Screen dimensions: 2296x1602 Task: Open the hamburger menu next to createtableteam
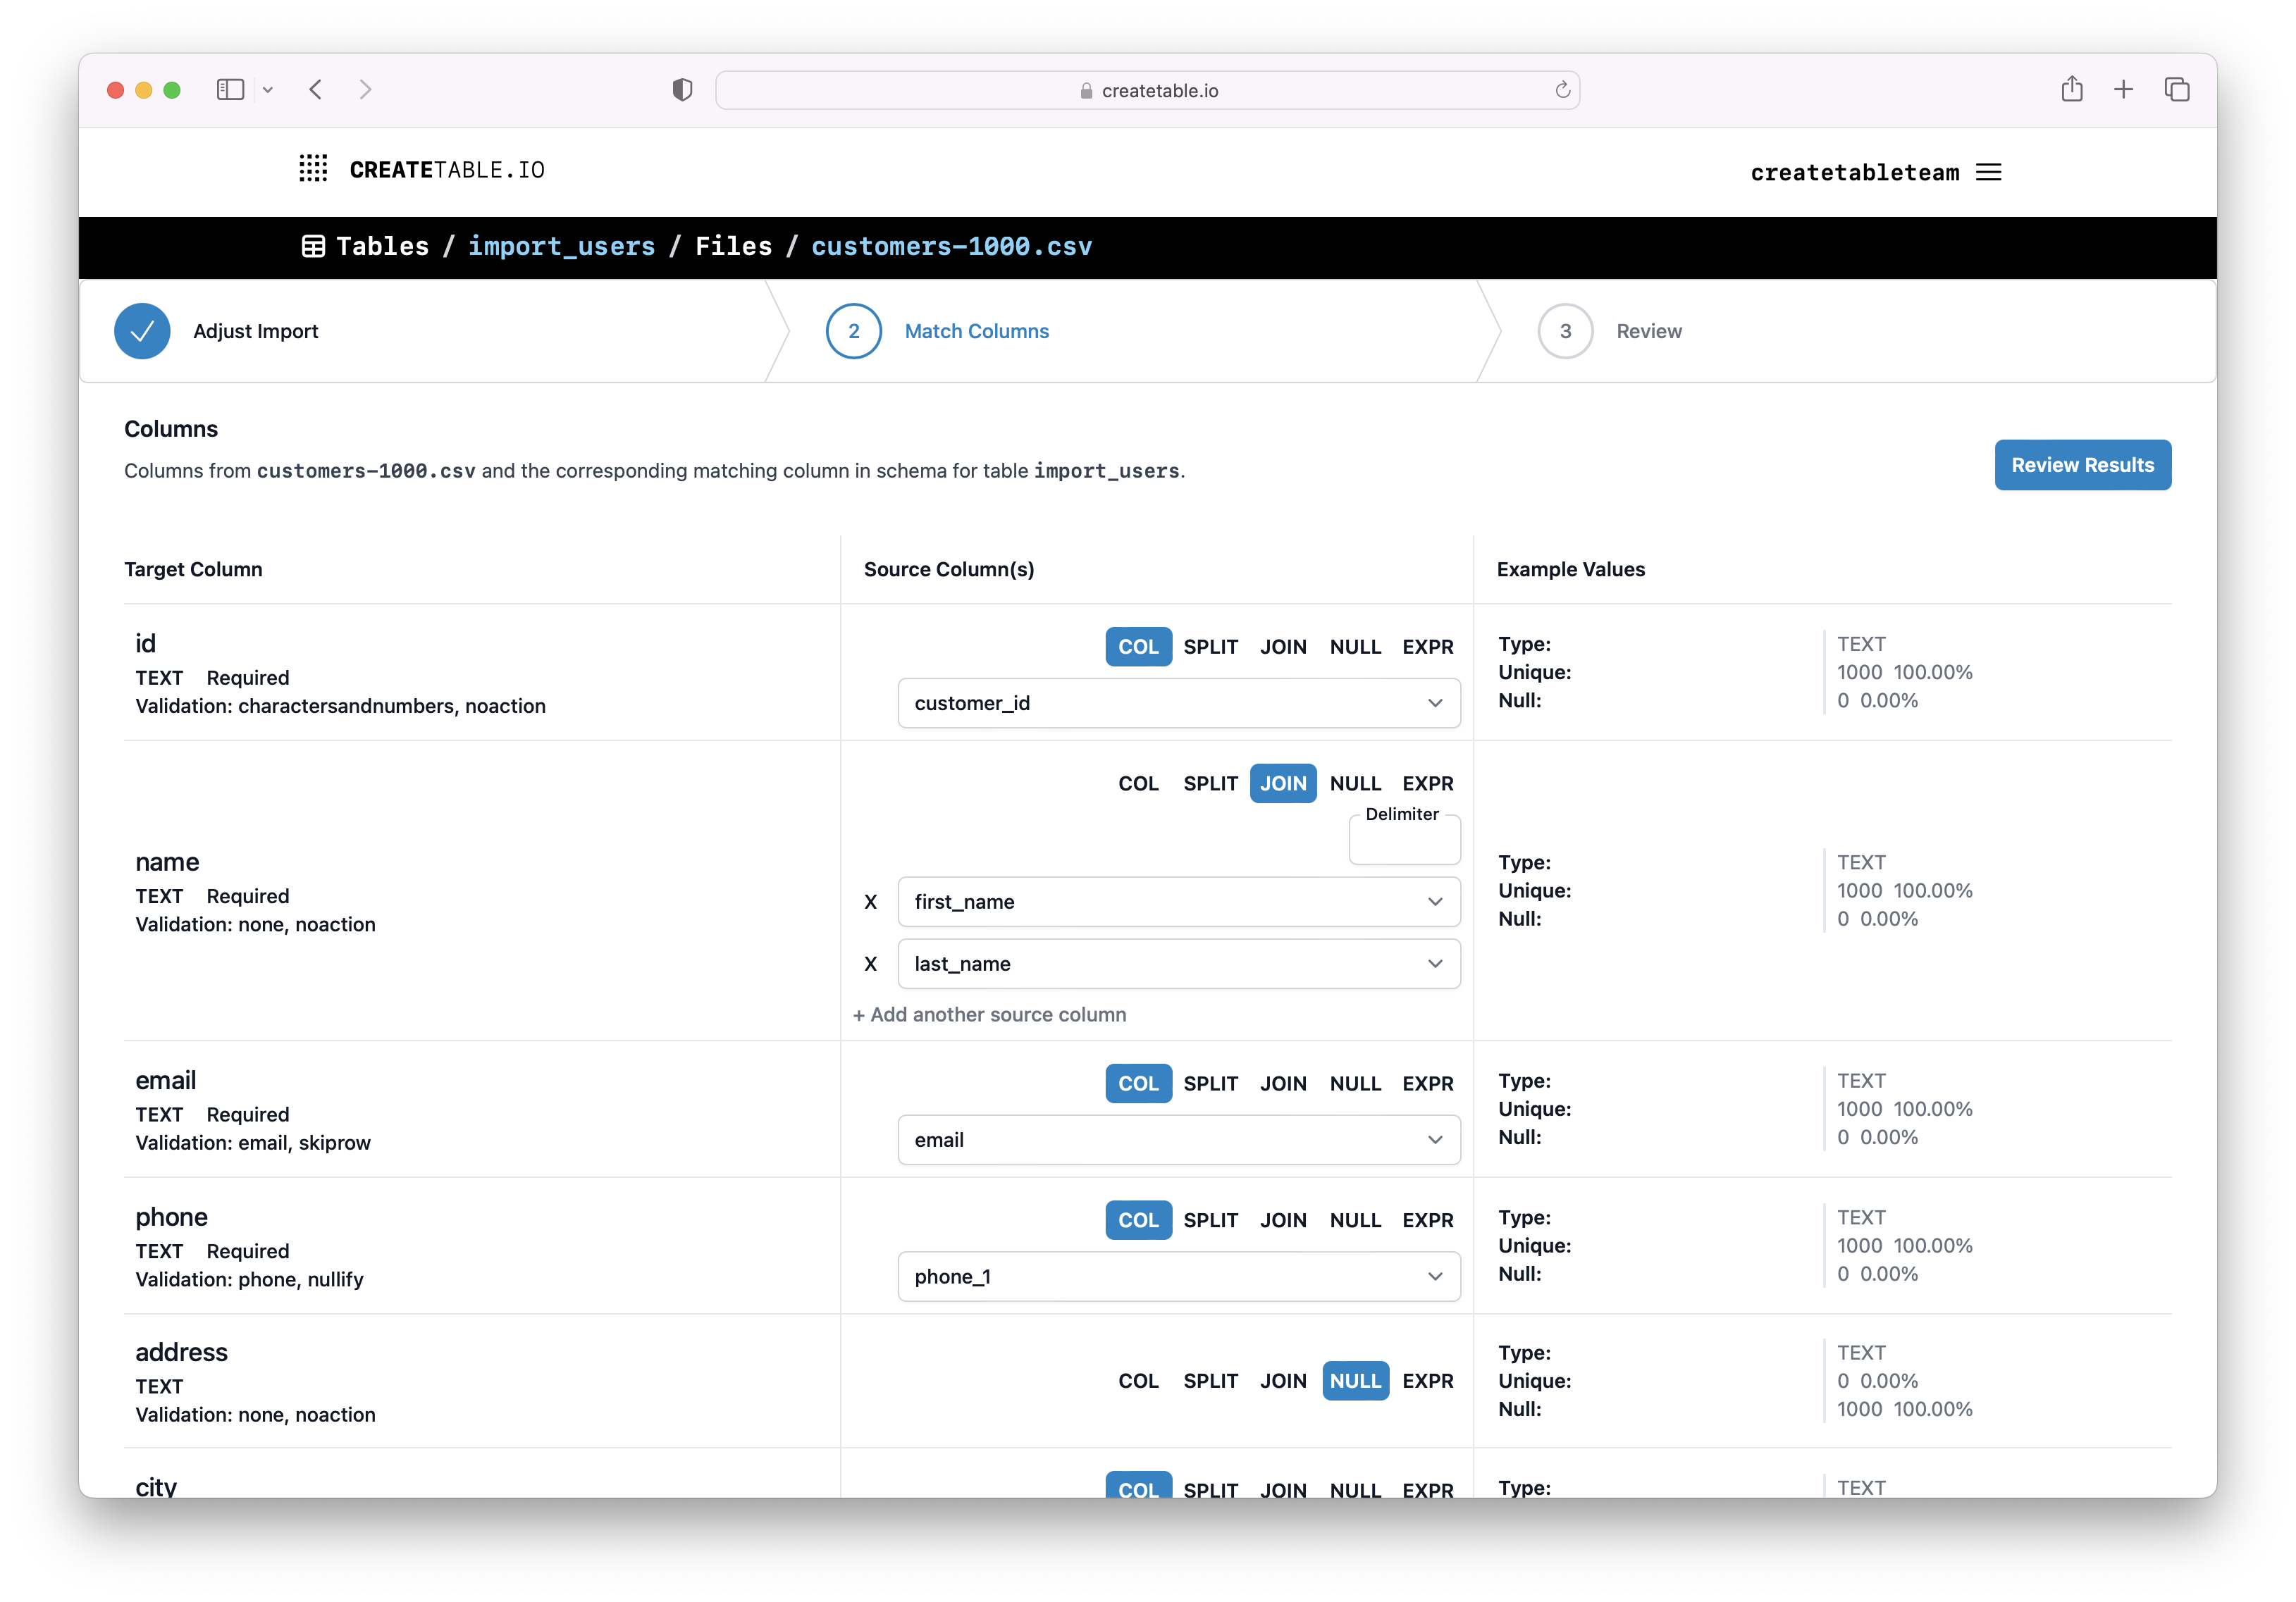(x=1989, y=172)
